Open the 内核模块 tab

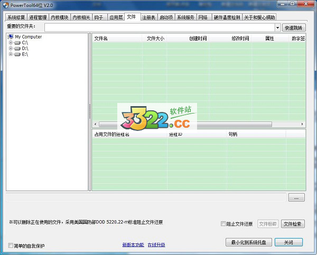click(x=60, y=17)
